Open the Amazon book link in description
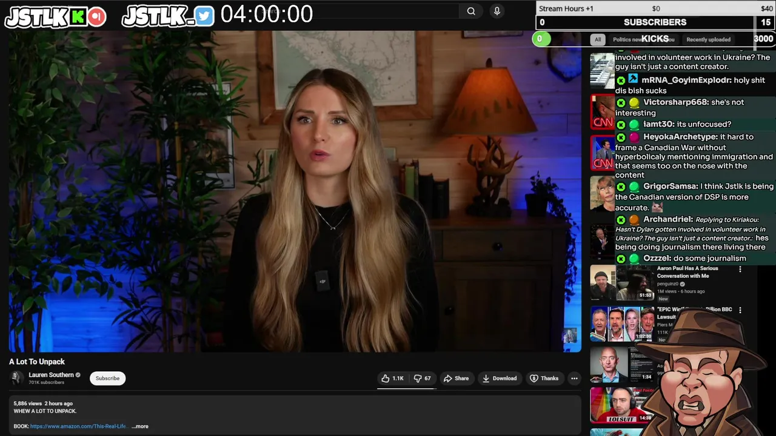Viewport: 776px width, 436px height. coord(78,426)
